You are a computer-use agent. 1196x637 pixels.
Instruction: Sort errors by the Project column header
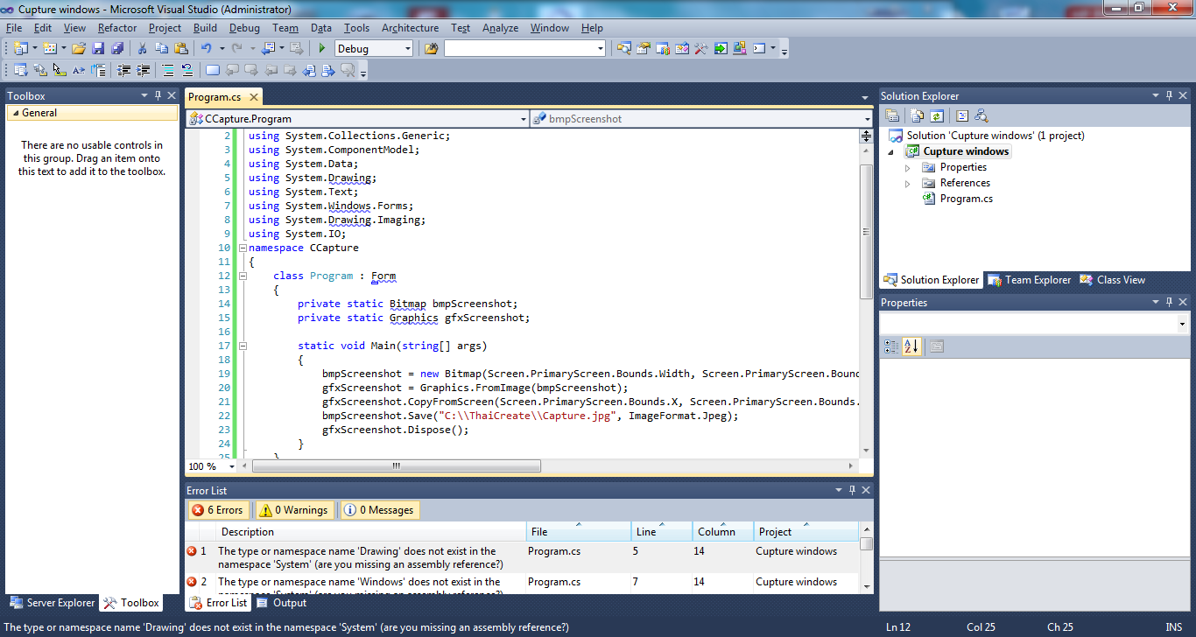pyautogui.click(x=806, y=532)
